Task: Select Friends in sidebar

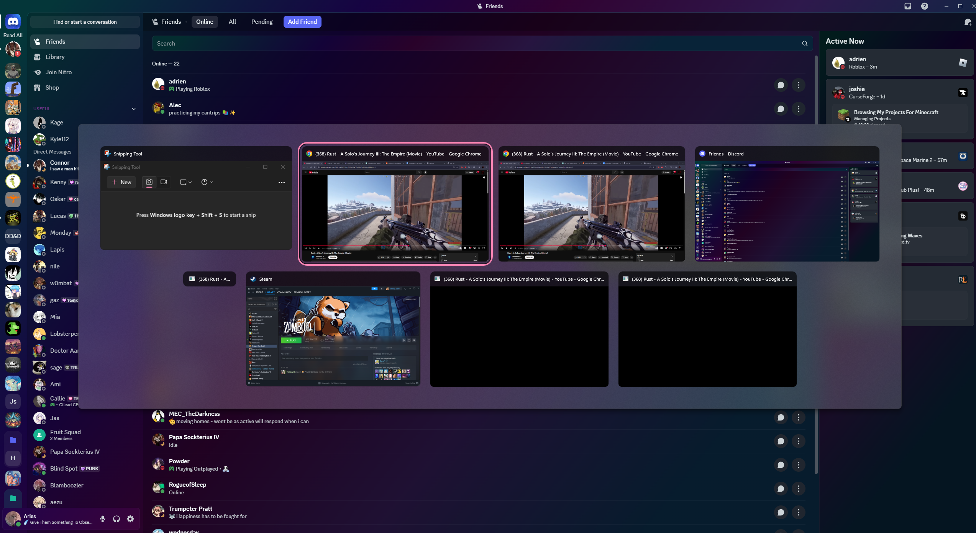Action: (85, 42)
